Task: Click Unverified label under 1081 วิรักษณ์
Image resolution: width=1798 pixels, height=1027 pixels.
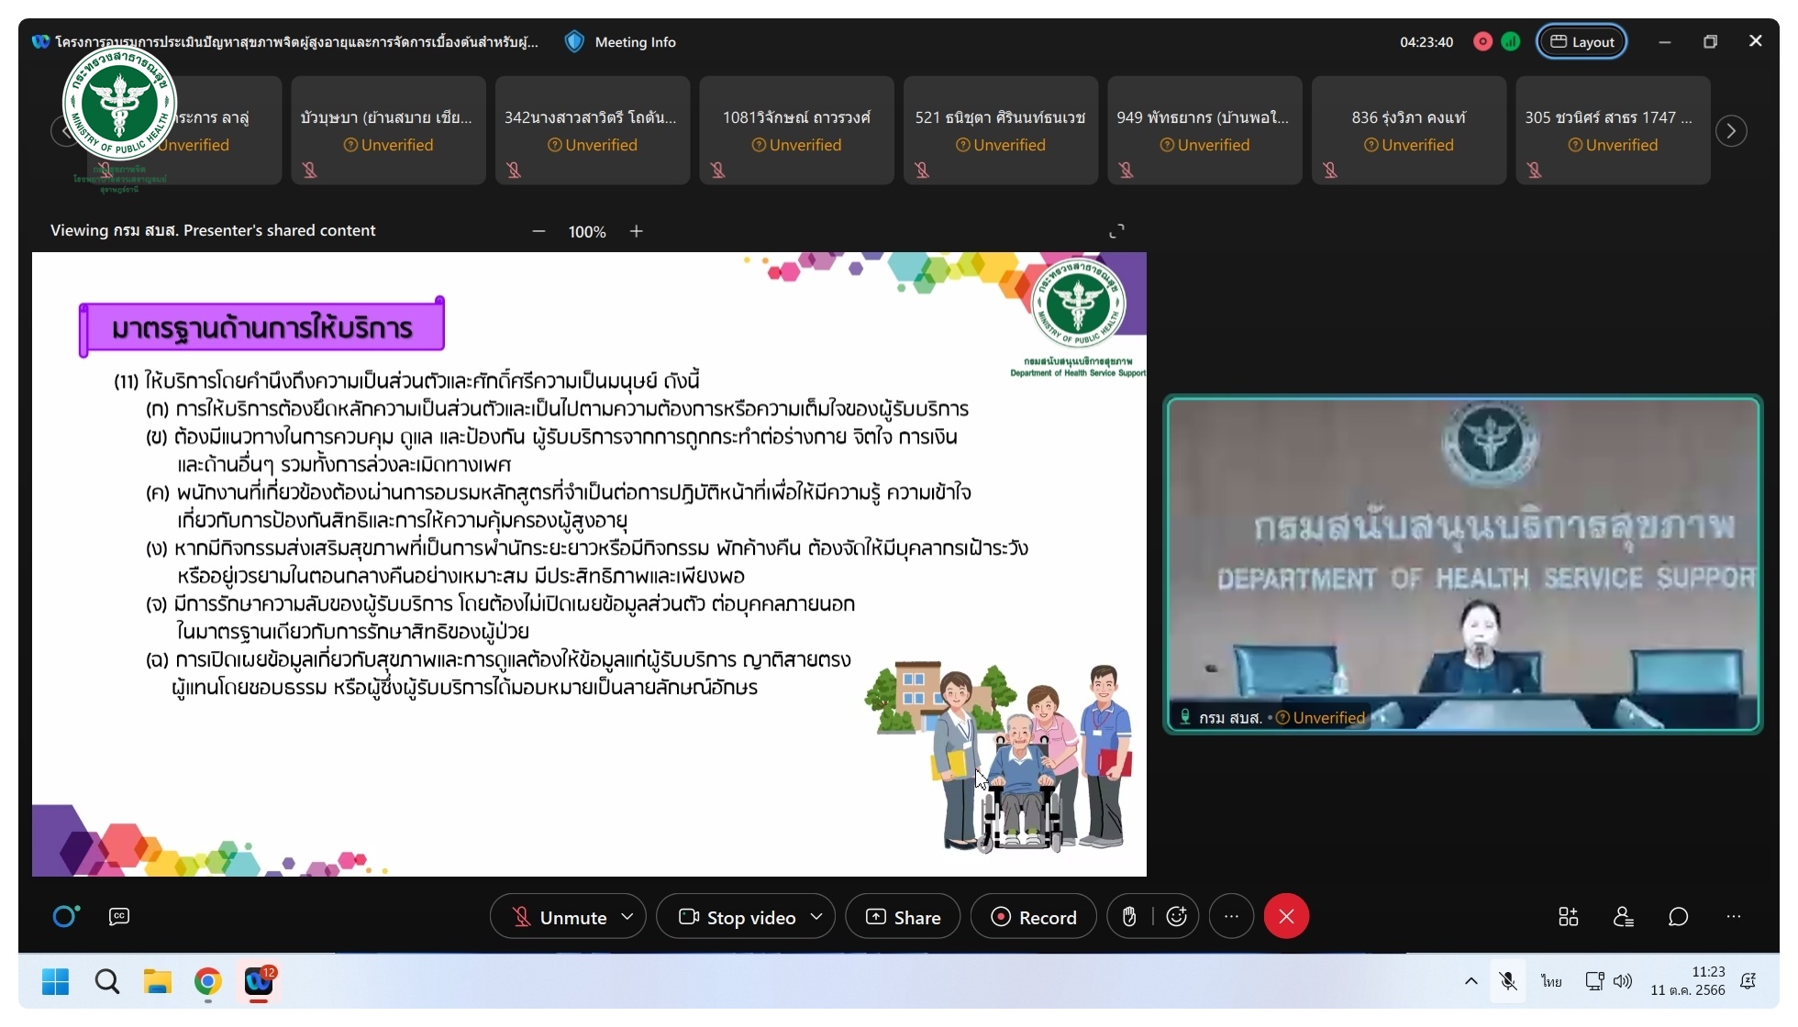Action: (796, 145)
